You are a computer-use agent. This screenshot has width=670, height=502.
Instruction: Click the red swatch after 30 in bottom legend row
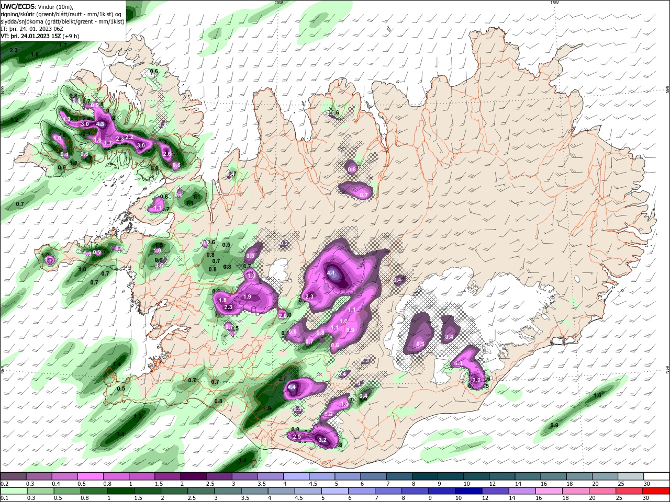pos(656,491)
